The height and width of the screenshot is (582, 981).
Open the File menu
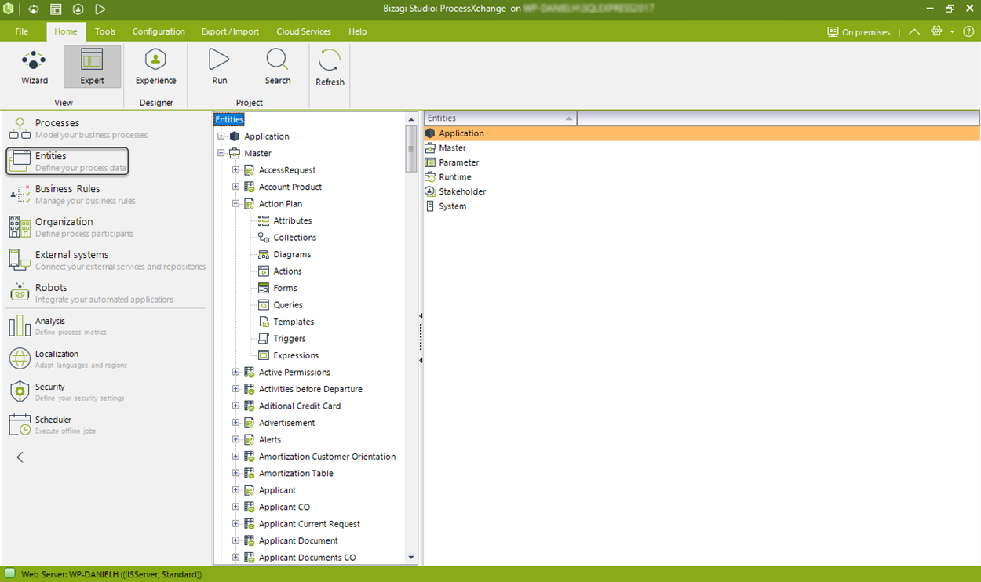(22, 31)
